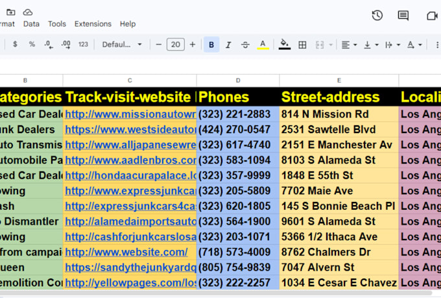The height and width of the screenshot is (298, 441).
Task: Open www.website.com link
Action: click(126, 252)
